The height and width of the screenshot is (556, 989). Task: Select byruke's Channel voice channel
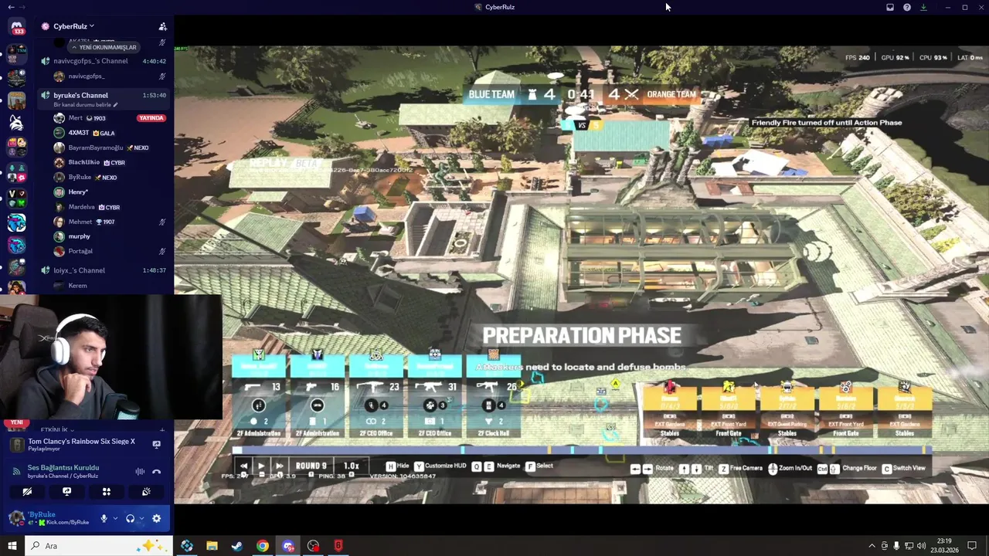click(x=104, y=95)
